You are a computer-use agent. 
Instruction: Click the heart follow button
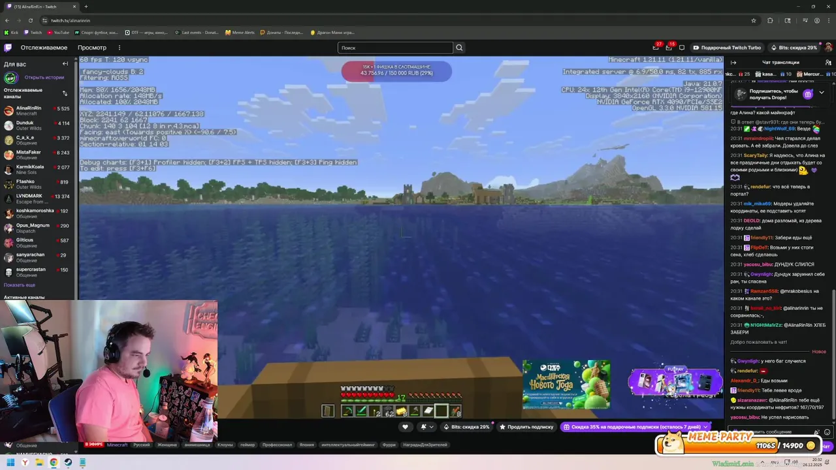pyautogui.click(x=405, y=427)
